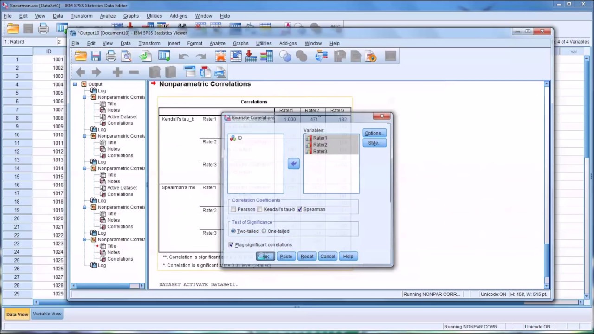
Task: Print icon in Data Editor toolbar
Action: (43, 29)
